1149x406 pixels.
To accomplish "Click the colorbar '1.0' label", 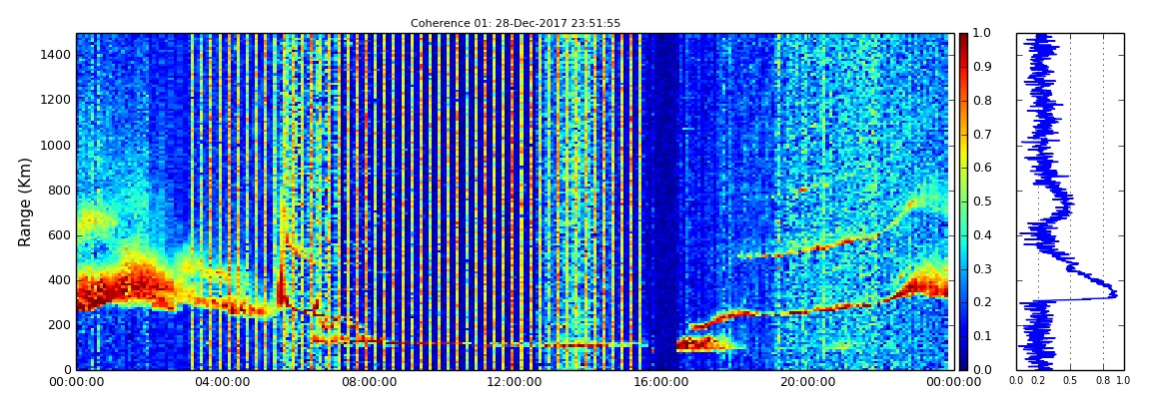I will [x=980, y=34].
